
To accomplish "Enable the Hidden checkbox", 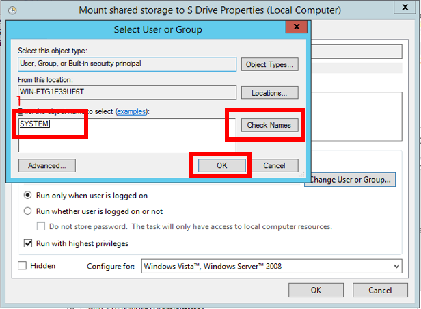I will [22, 265].
